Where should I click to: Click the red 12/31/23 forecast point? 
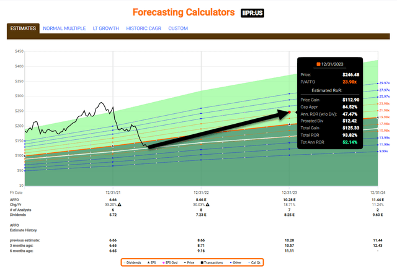click(290, 112)
